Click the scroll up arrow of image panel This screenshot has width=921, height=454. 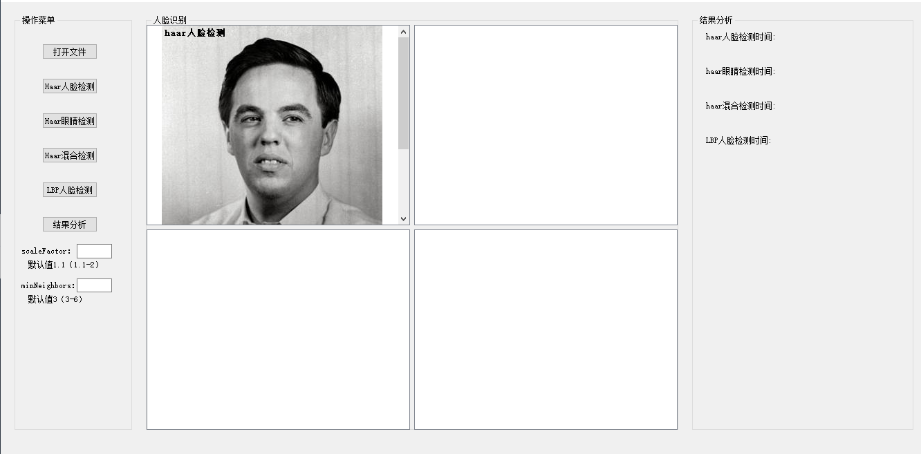(404, 32)
